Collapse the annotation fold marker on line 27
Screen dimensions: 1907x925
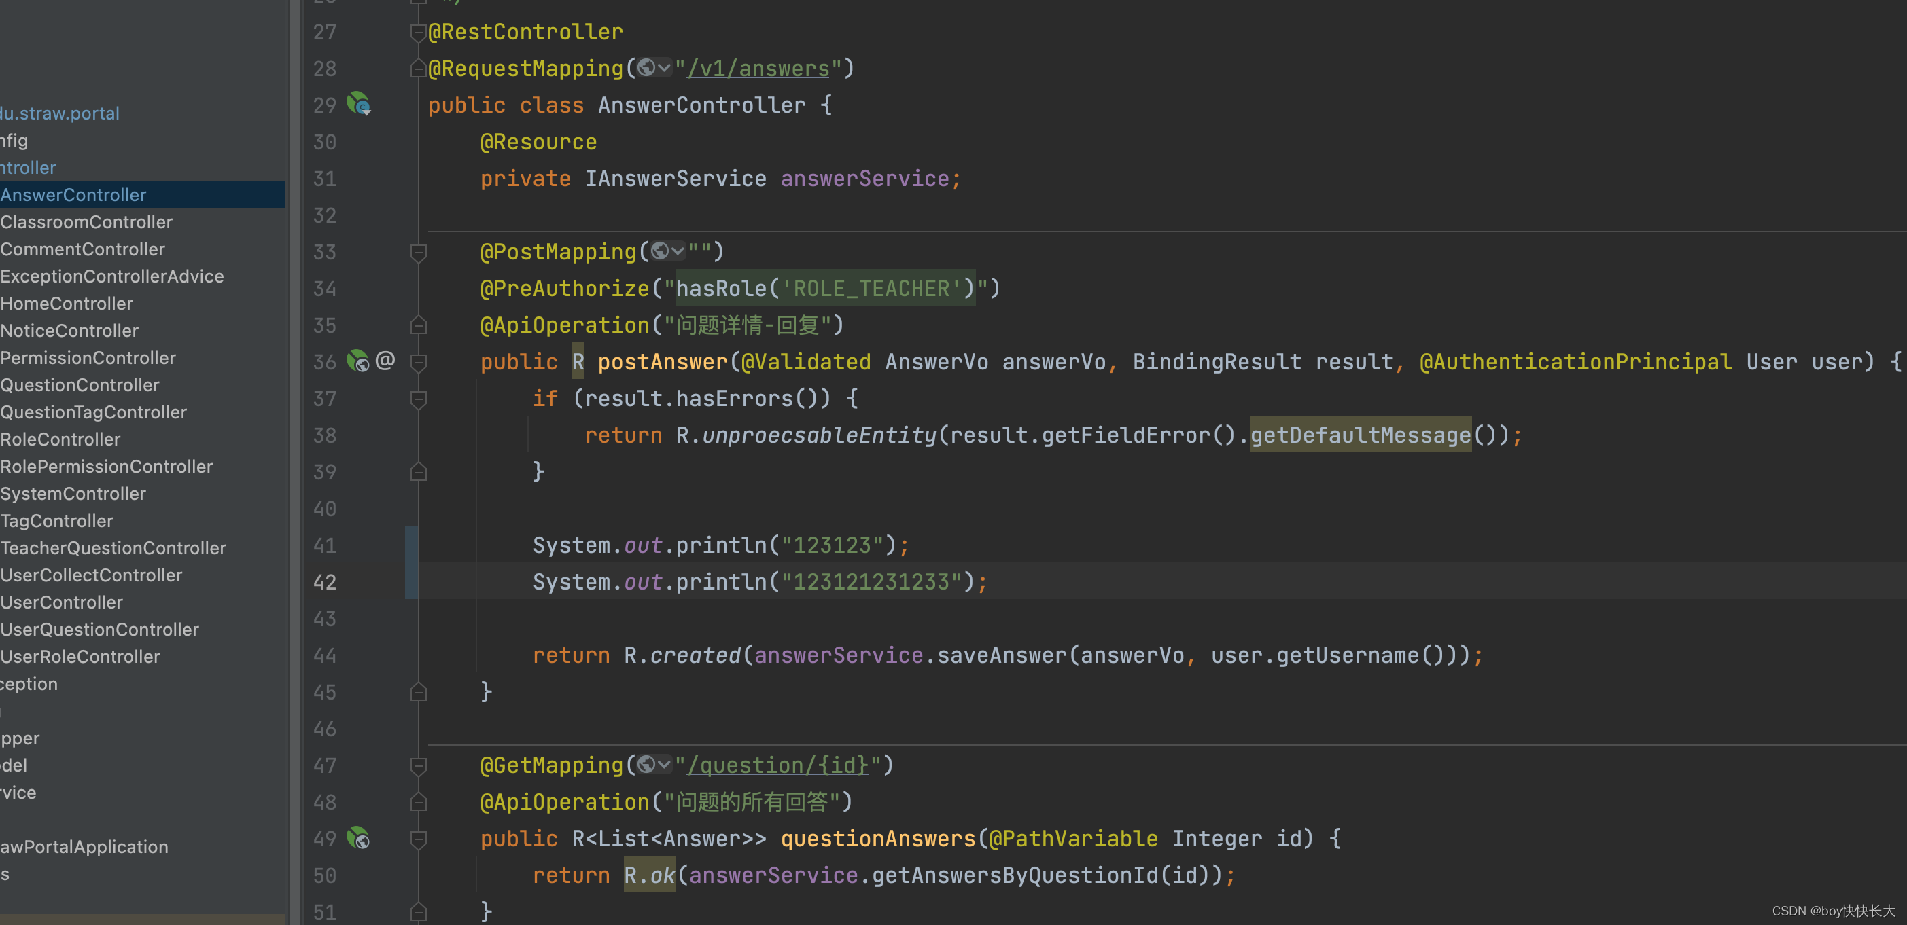[418, 32]
